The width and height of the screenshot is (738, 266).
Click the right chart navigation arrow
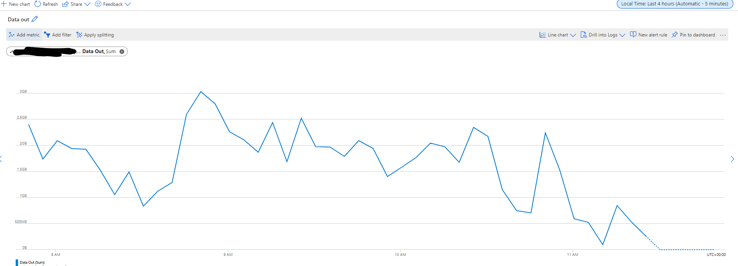pos(732,159)
